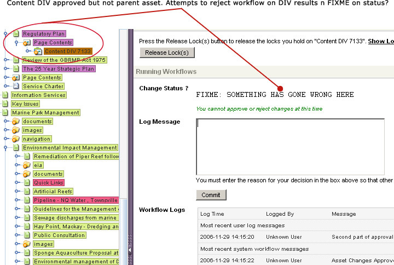Click the Marine Park Management page icon
Viewport: 394px width, 265px height.
5,112
